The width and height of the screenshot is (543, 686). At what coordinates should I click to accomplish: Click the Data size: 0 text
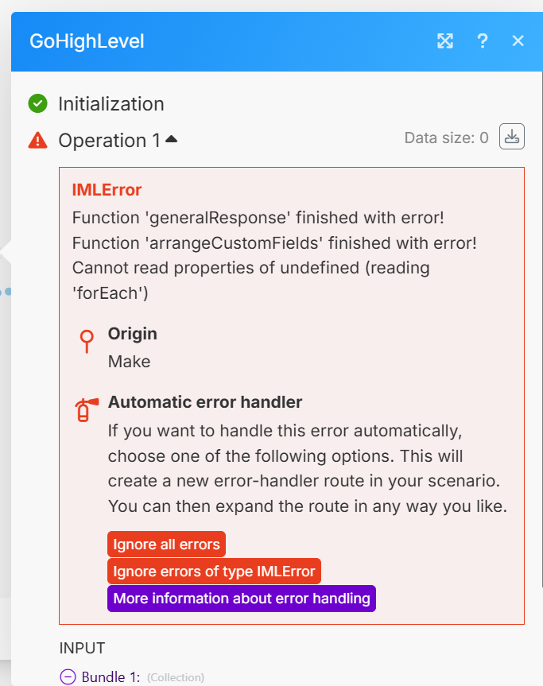[446, 138]
